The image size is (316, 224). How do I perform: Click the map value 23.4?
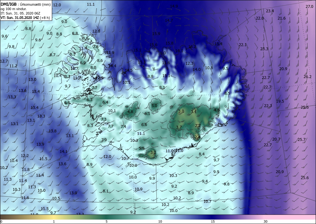pyautogui.click(x=270, y=11)
